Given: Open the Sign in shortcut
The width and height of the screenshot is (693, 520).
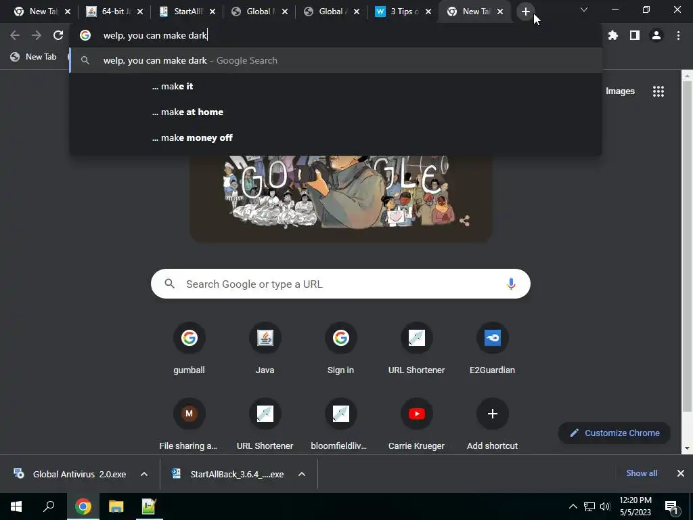Looking at the screenshot, I should tap(341, 349).
